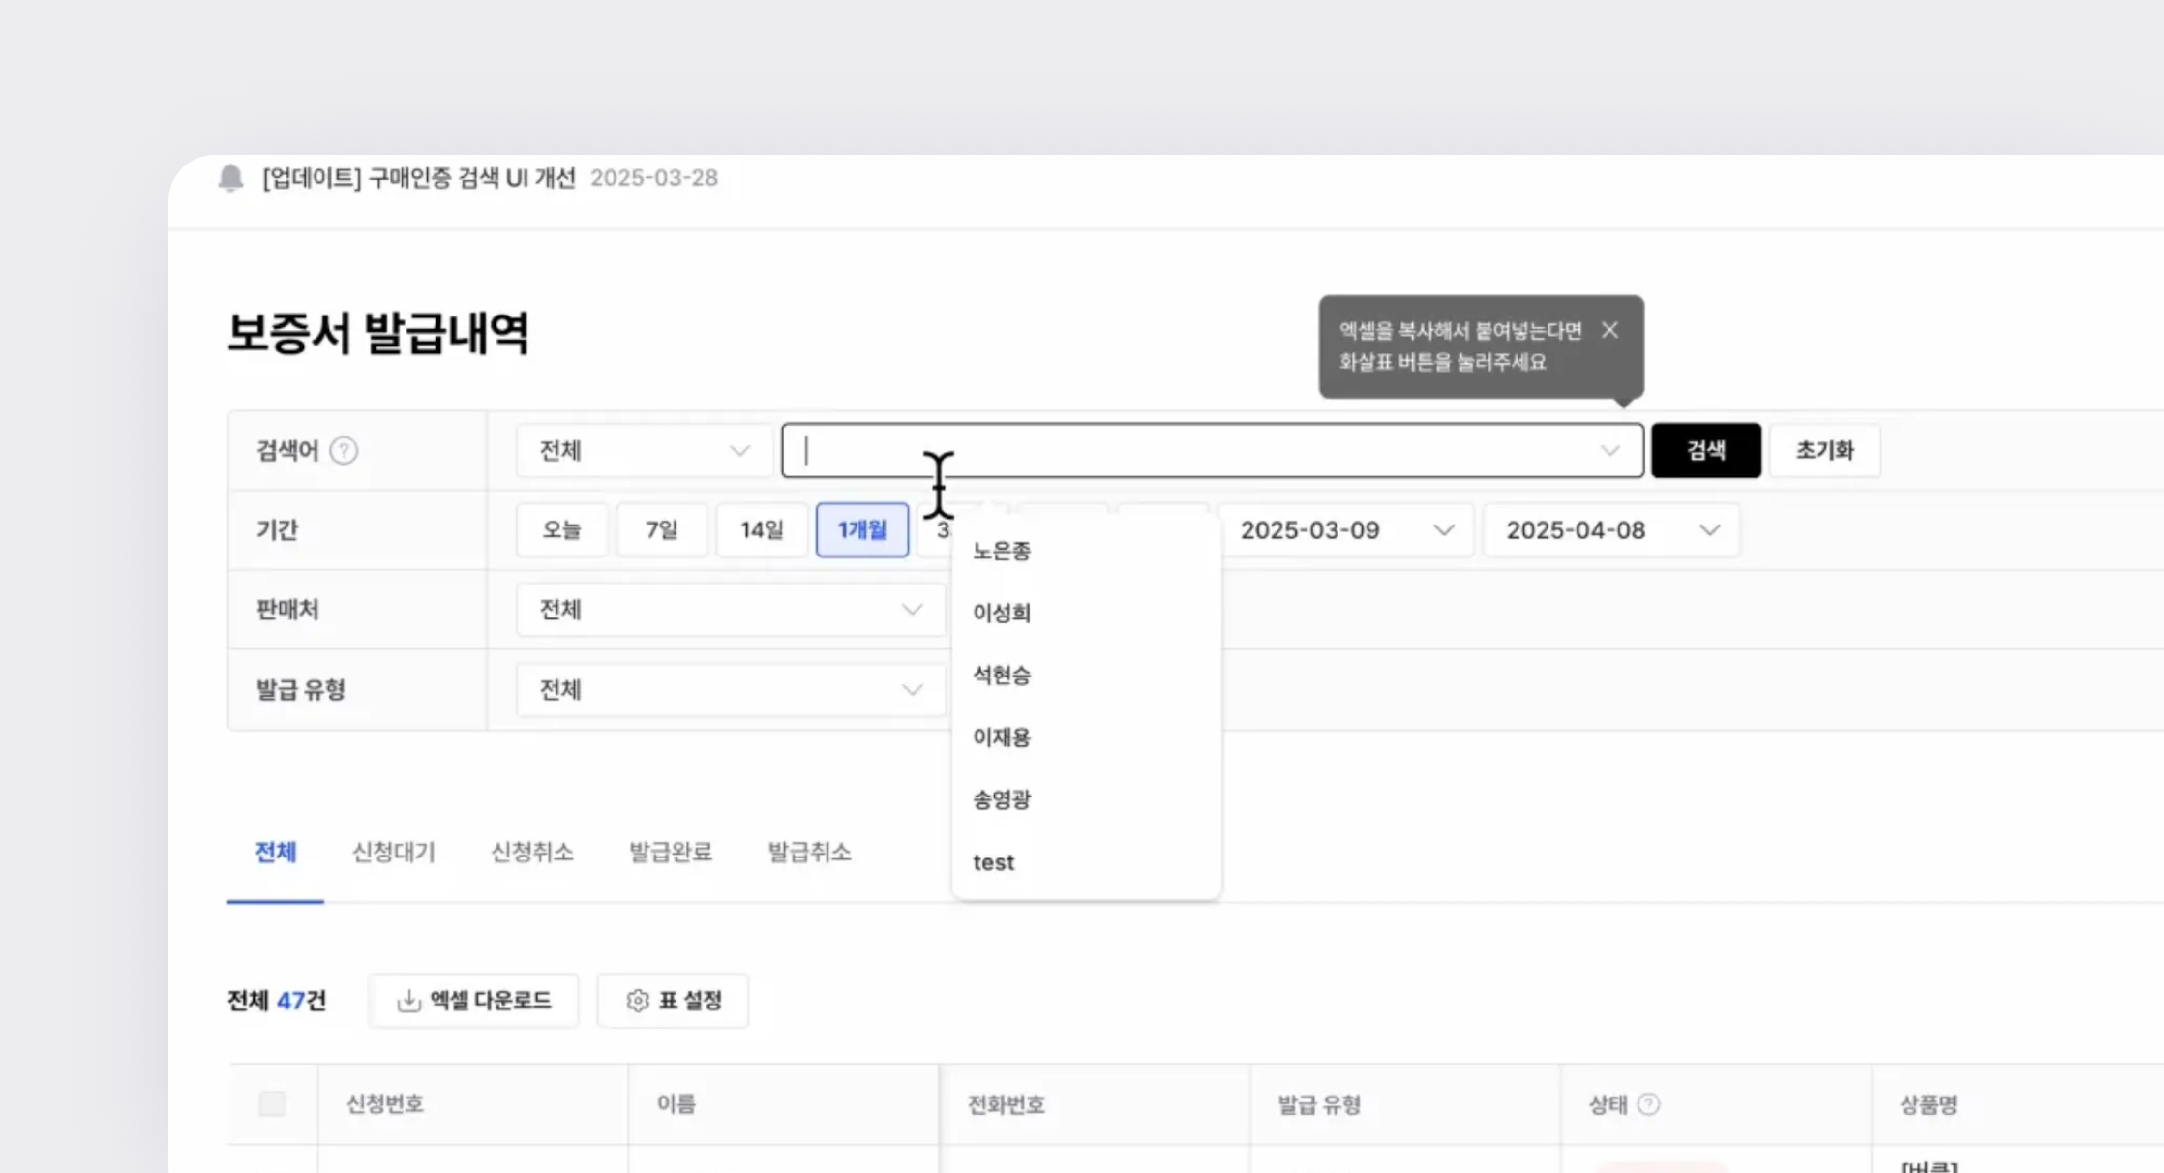2164x1173 pixels.
Task: Click the notification bell icon
Action: point(230,178)
